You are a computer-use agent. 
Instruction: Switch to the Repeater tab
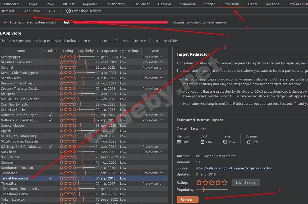click(x=90, y=4)
